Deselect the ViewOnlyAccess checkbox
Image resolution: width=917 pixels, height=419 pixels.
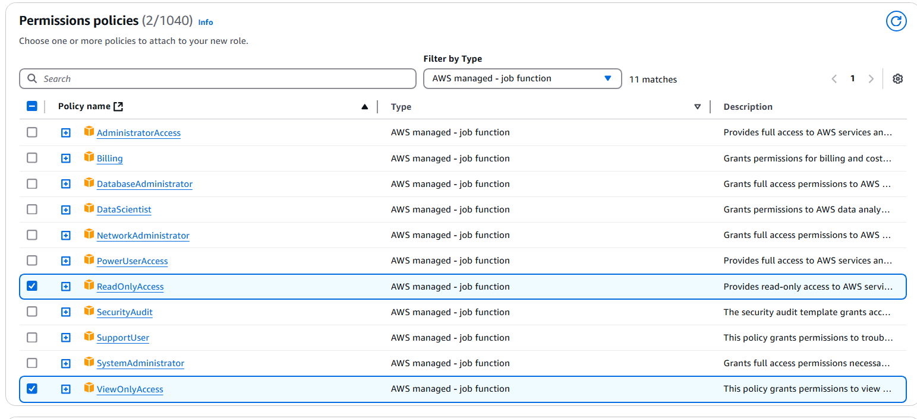(x=32, y=389)
